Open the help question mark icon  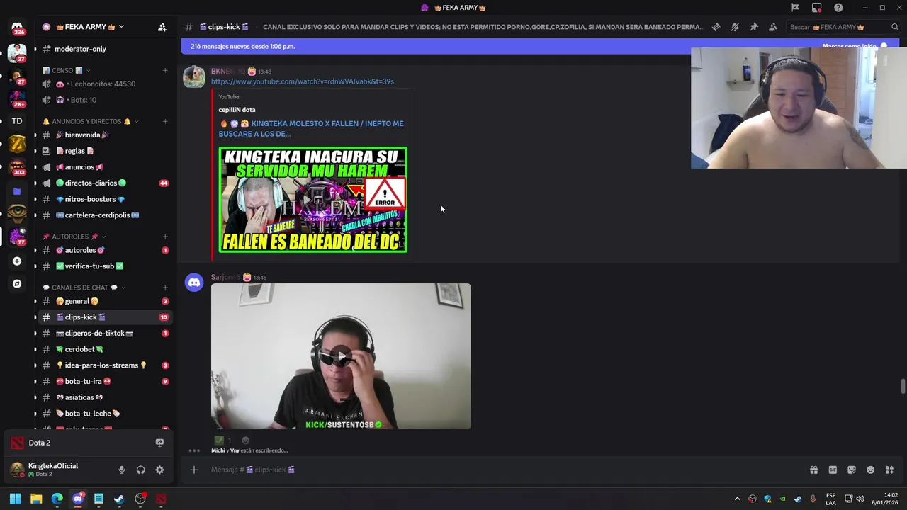coord(838,8)
